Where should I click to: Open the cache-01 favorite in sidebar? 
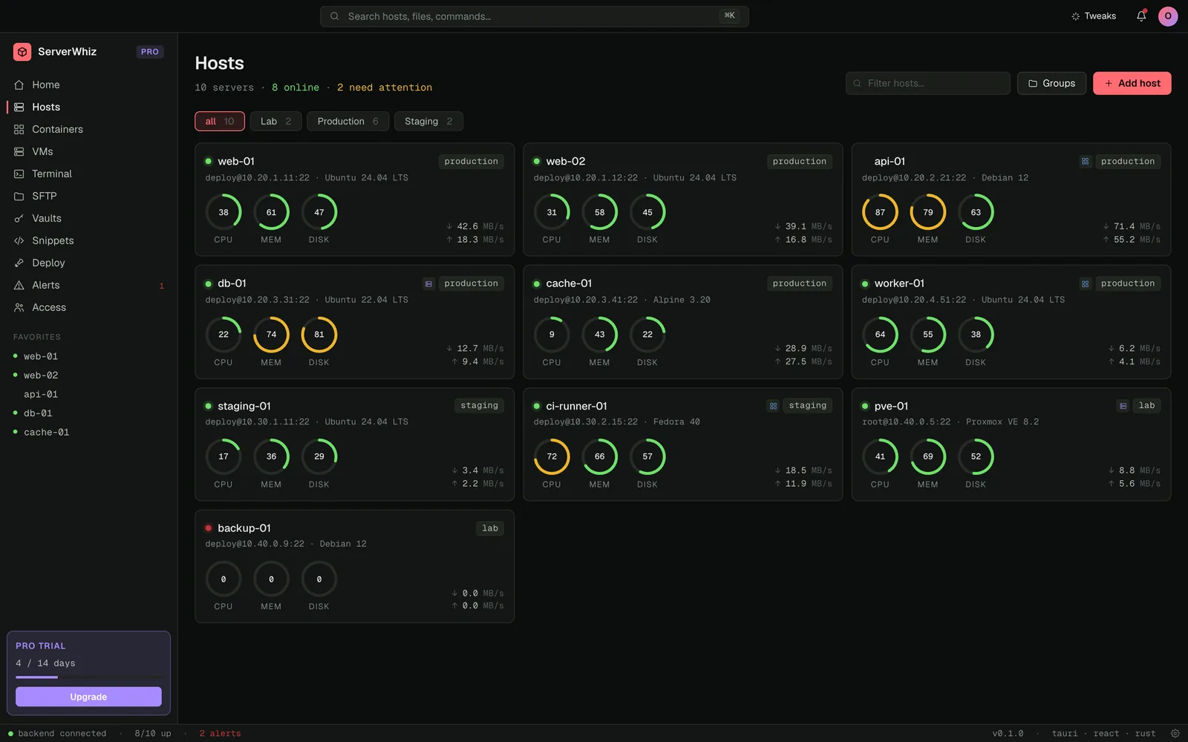point(88,432)
